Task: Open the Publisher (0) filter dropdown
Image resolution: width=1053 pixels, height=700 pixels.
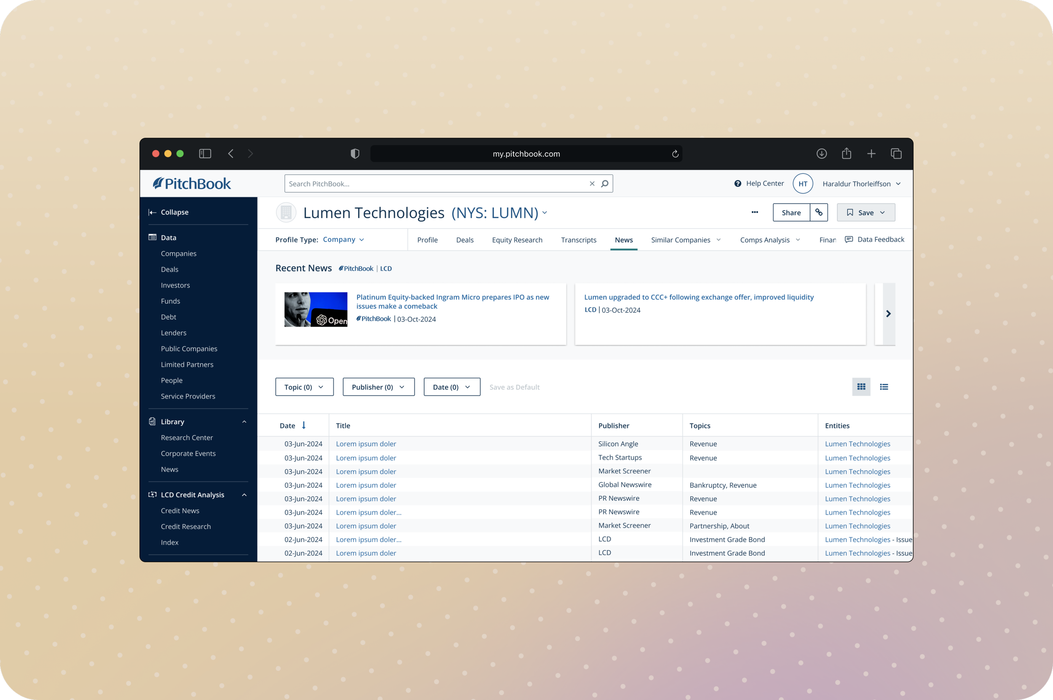Action: [x=378, y=386]
